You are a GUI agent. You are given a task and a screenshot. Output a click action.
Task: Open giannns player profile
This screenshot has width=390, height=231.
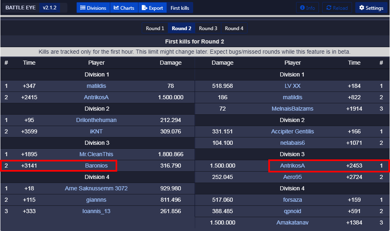click(x=96, y=200)
